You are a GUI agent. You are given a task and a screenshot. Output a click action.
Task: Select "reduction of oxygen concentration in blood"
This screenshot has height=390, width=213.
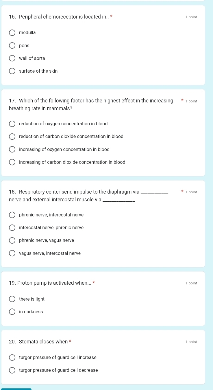(x=12, y=124)
